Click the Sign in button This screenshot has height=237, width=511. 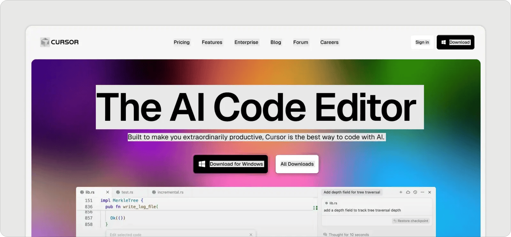422,42
